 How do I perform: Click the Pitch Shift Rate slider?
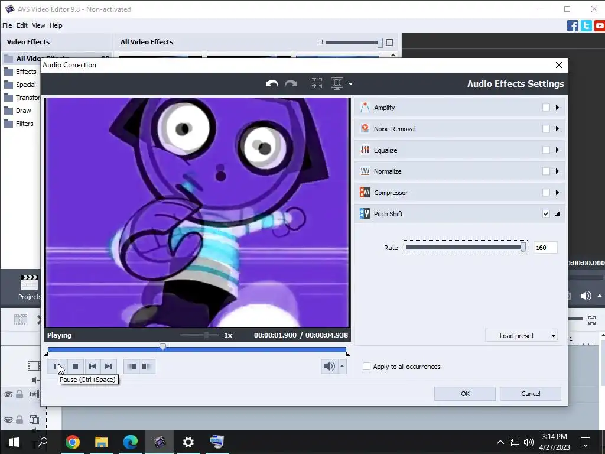click(x=466, y=248)
